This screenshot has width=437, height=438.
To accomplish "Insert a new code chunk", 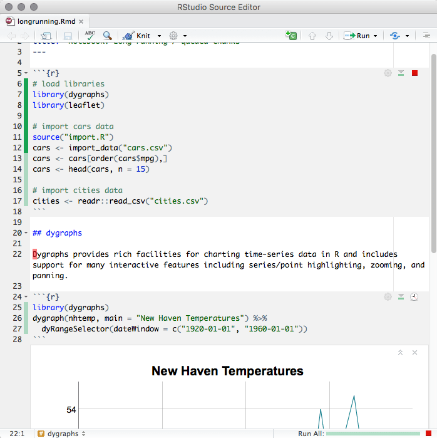I will point(291,36).
